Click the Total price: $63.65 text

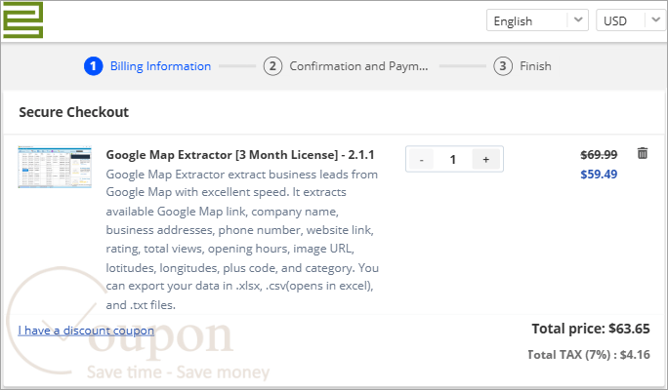click(591, 329)
